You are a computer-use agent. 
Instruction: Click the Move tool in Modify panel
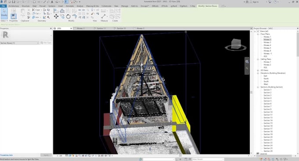click(x=56, y=17)
